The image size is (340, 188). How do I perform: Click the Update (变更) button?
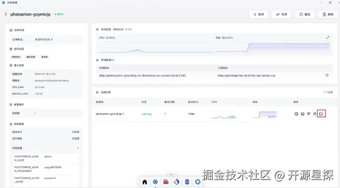(281, 14)
